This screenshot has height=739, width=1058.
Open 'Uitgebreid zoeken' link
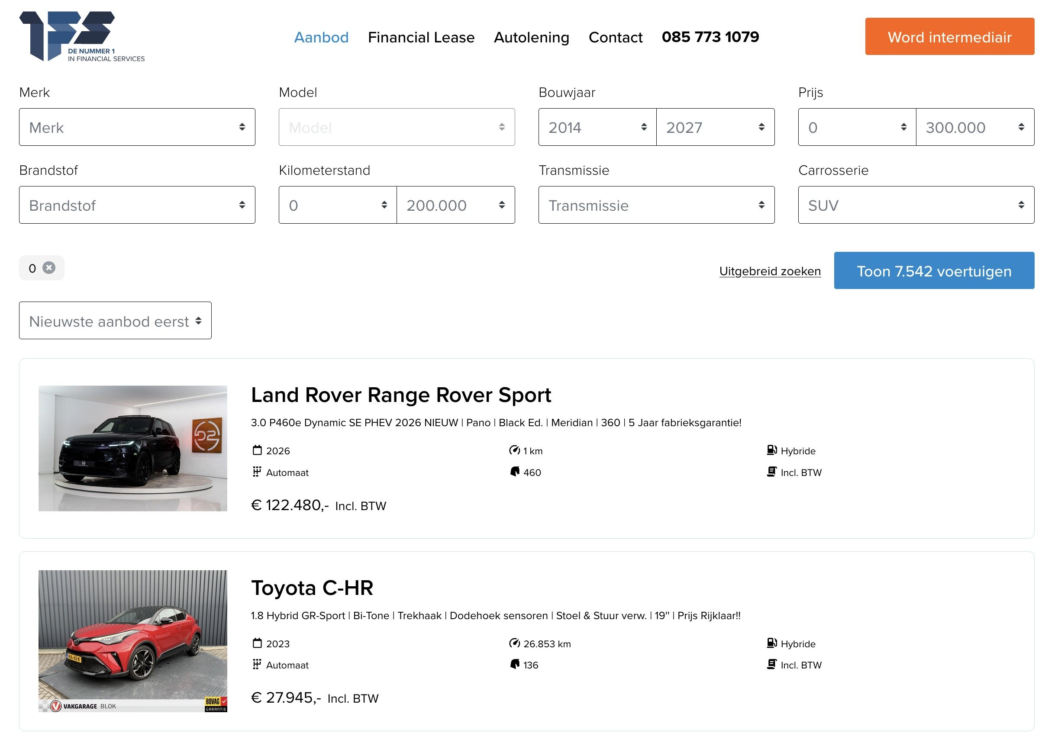pyautogui.click(x=770, y=271)
